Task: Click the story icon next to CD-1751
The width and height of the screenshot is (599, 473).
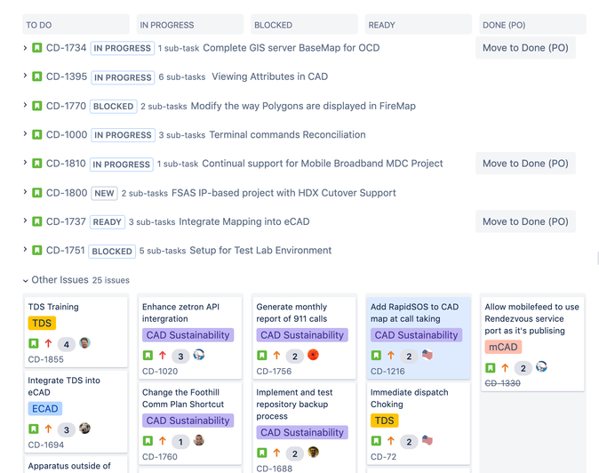Action: pos(37,251)
